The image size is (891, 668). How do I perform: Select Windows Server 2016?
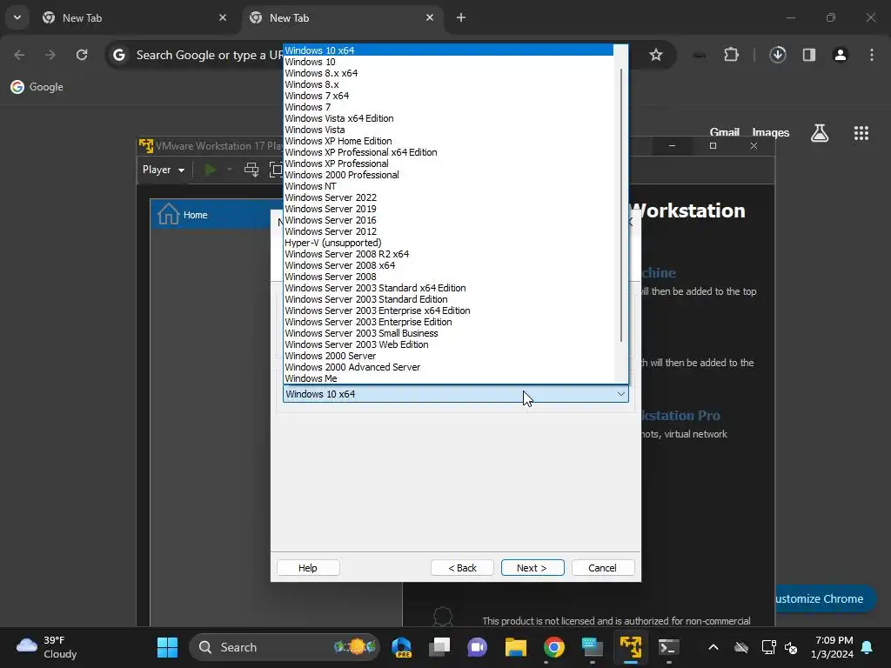(448, 220)
